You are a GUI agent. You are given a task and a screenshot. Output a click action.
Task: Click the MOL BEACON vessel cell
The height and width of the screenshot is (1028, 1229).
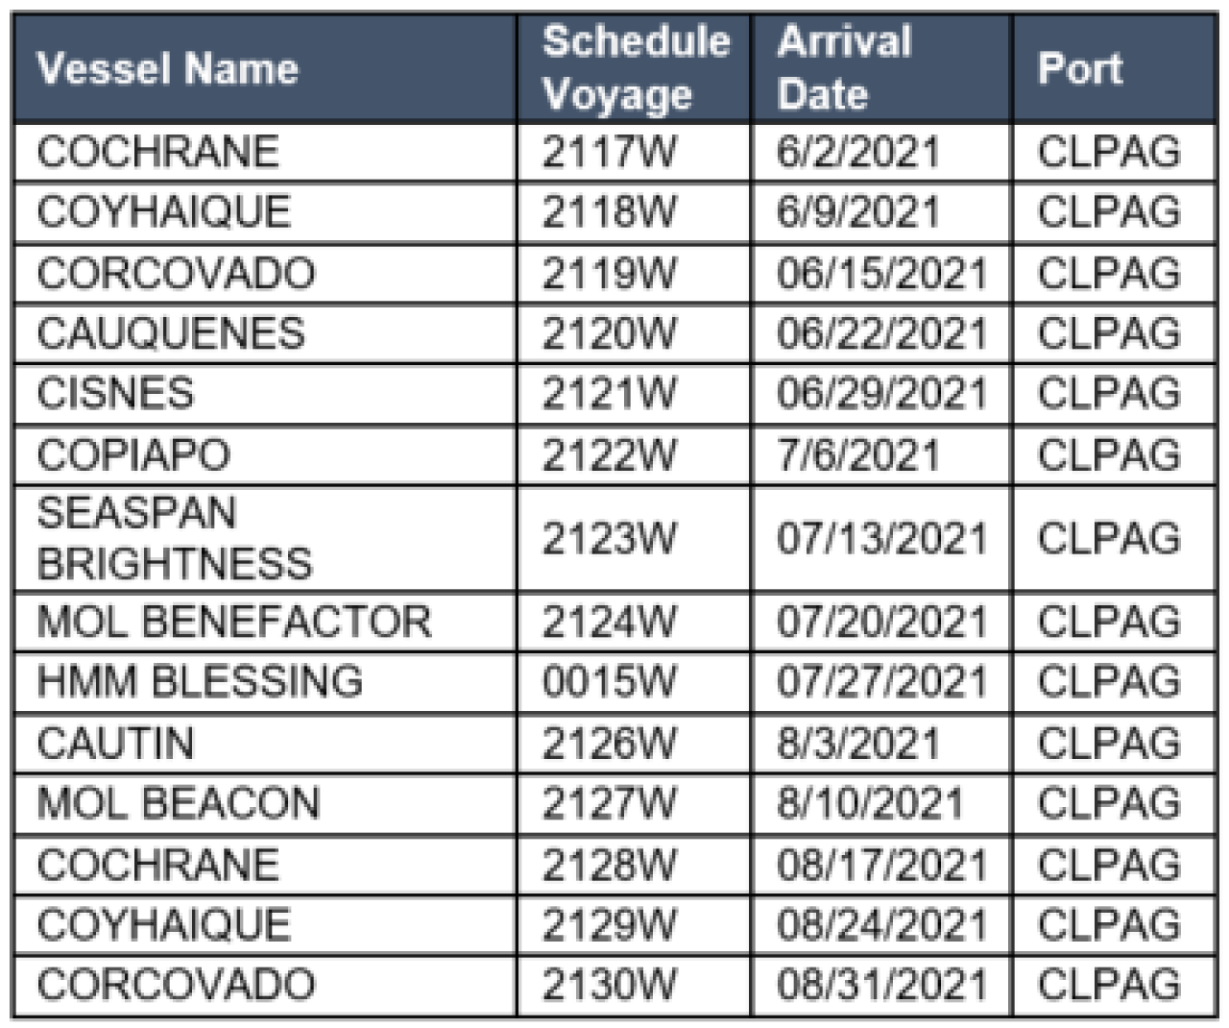point(266,803)
